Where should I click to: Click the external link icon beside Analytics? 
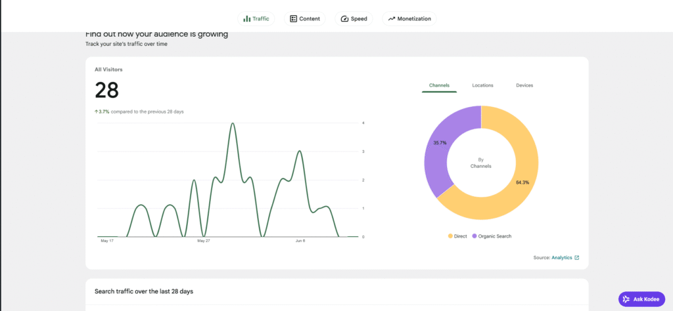coord(577,258)
